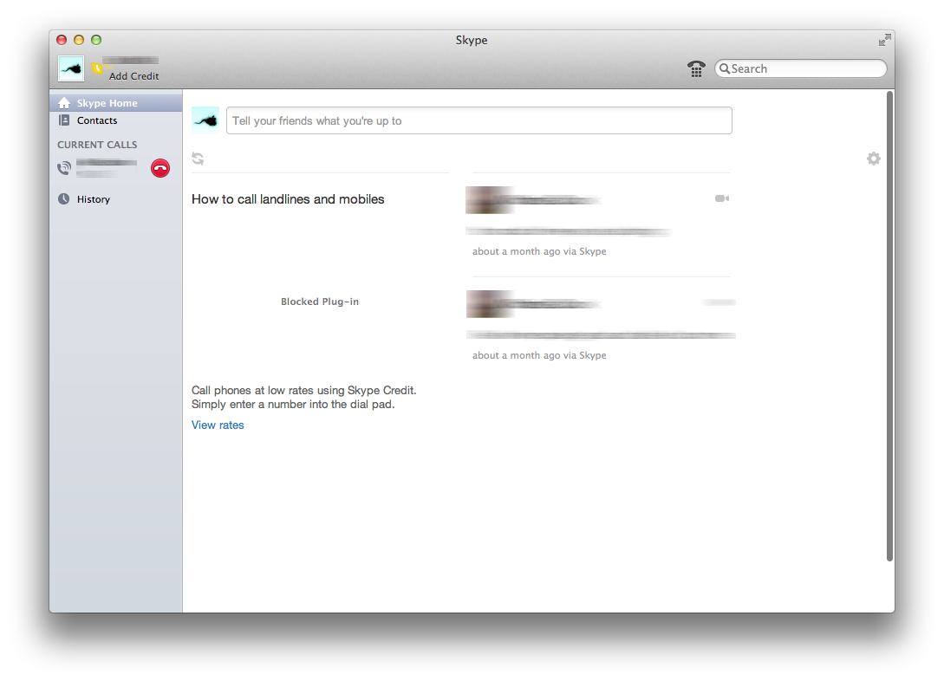Refresh the Skype Home feed
944x681 pixels.
pos(198,159)
